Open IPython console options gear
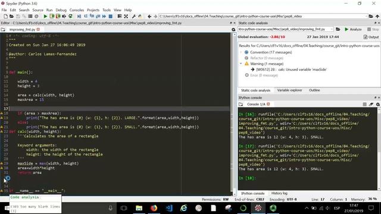The height and width of the screenshot is (214, 381). (x=378, y=104)
